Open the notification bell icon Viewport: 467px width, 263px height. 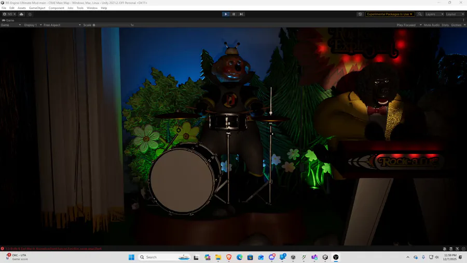tap(461, 257)
